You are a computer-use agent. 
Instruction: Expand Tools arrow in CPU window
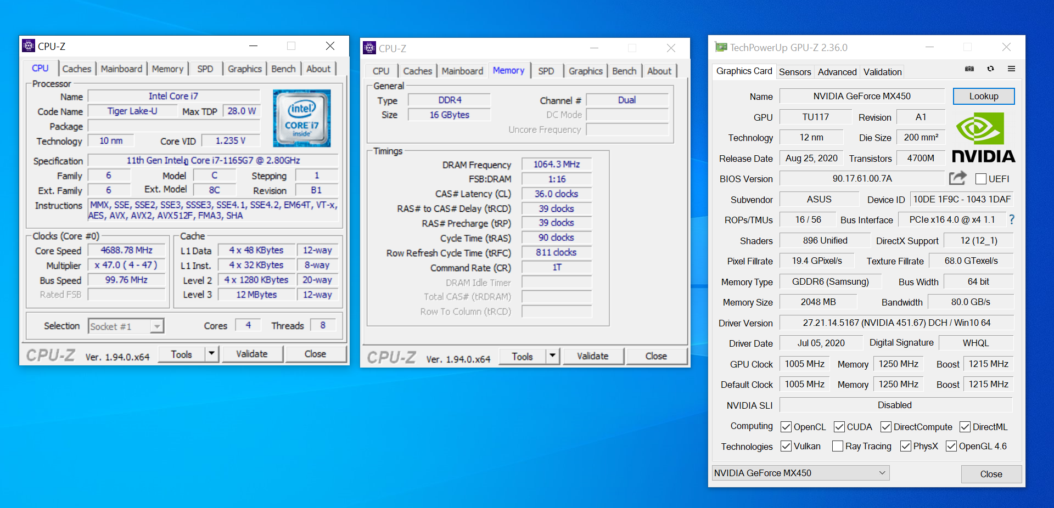[x=211, y=354]
